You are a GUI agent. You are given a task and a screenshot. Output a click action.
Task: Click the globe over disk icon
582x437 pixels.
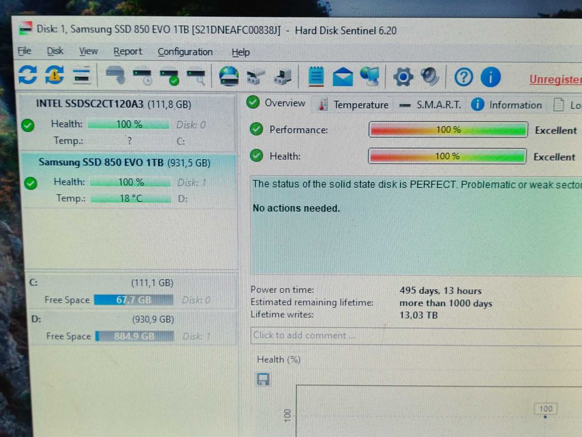(229, 76)
